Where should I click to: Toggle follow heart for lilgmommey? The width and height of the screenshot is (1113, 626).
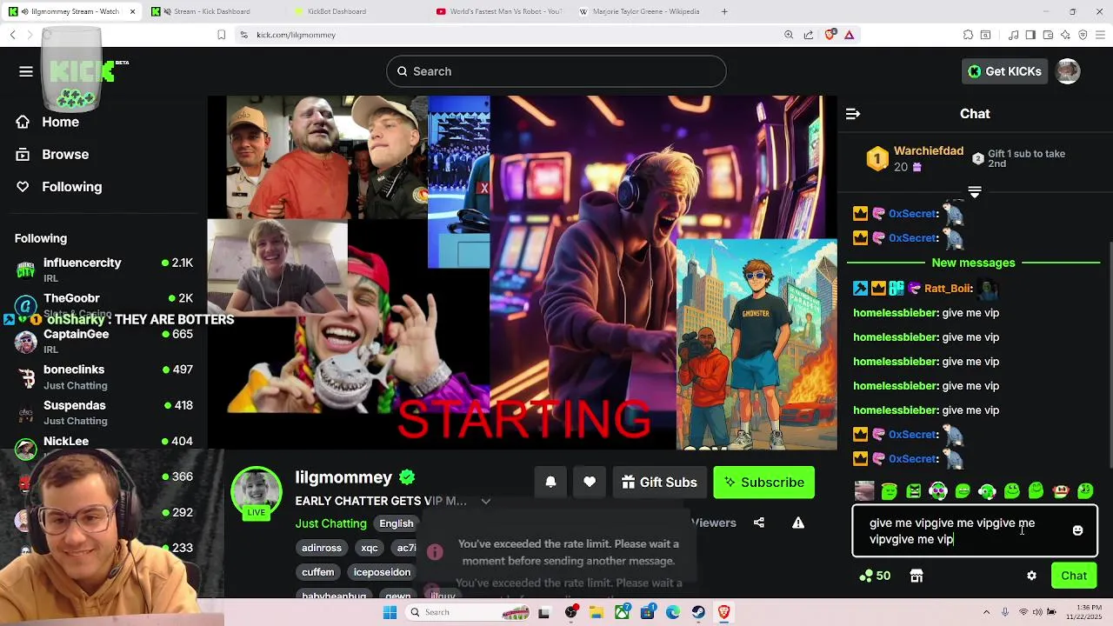pos(590,482)
